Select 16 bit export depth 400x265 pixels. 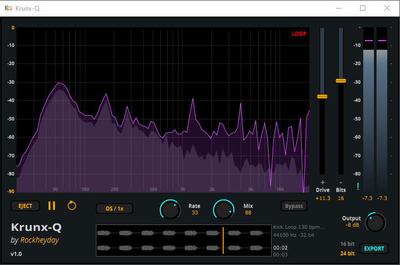click(x=347, y=244)
